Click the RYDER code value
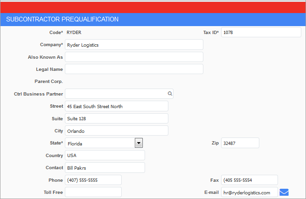The image size is (306, 199). click(x=74, y=33)
